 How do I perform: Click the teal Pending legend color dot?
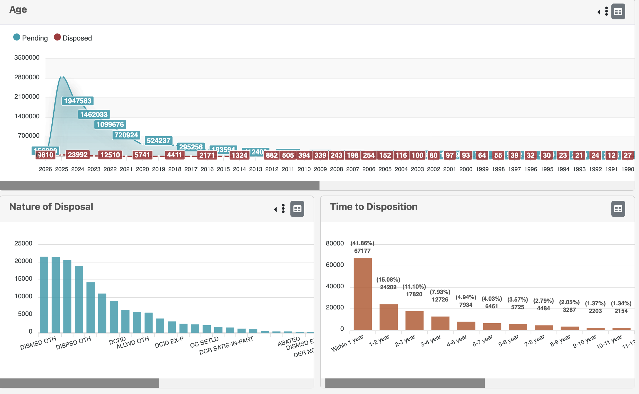click(x=17, y=37)
